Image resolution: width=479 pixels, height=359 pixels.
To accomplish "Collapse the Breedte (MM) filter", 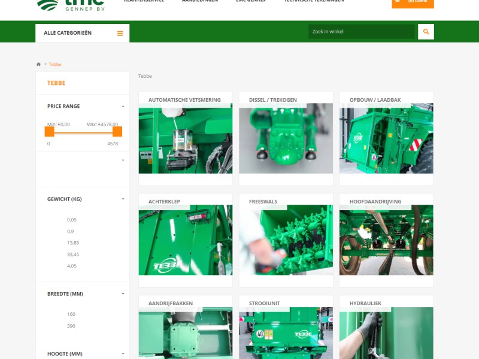I will [x=123, y=294].
